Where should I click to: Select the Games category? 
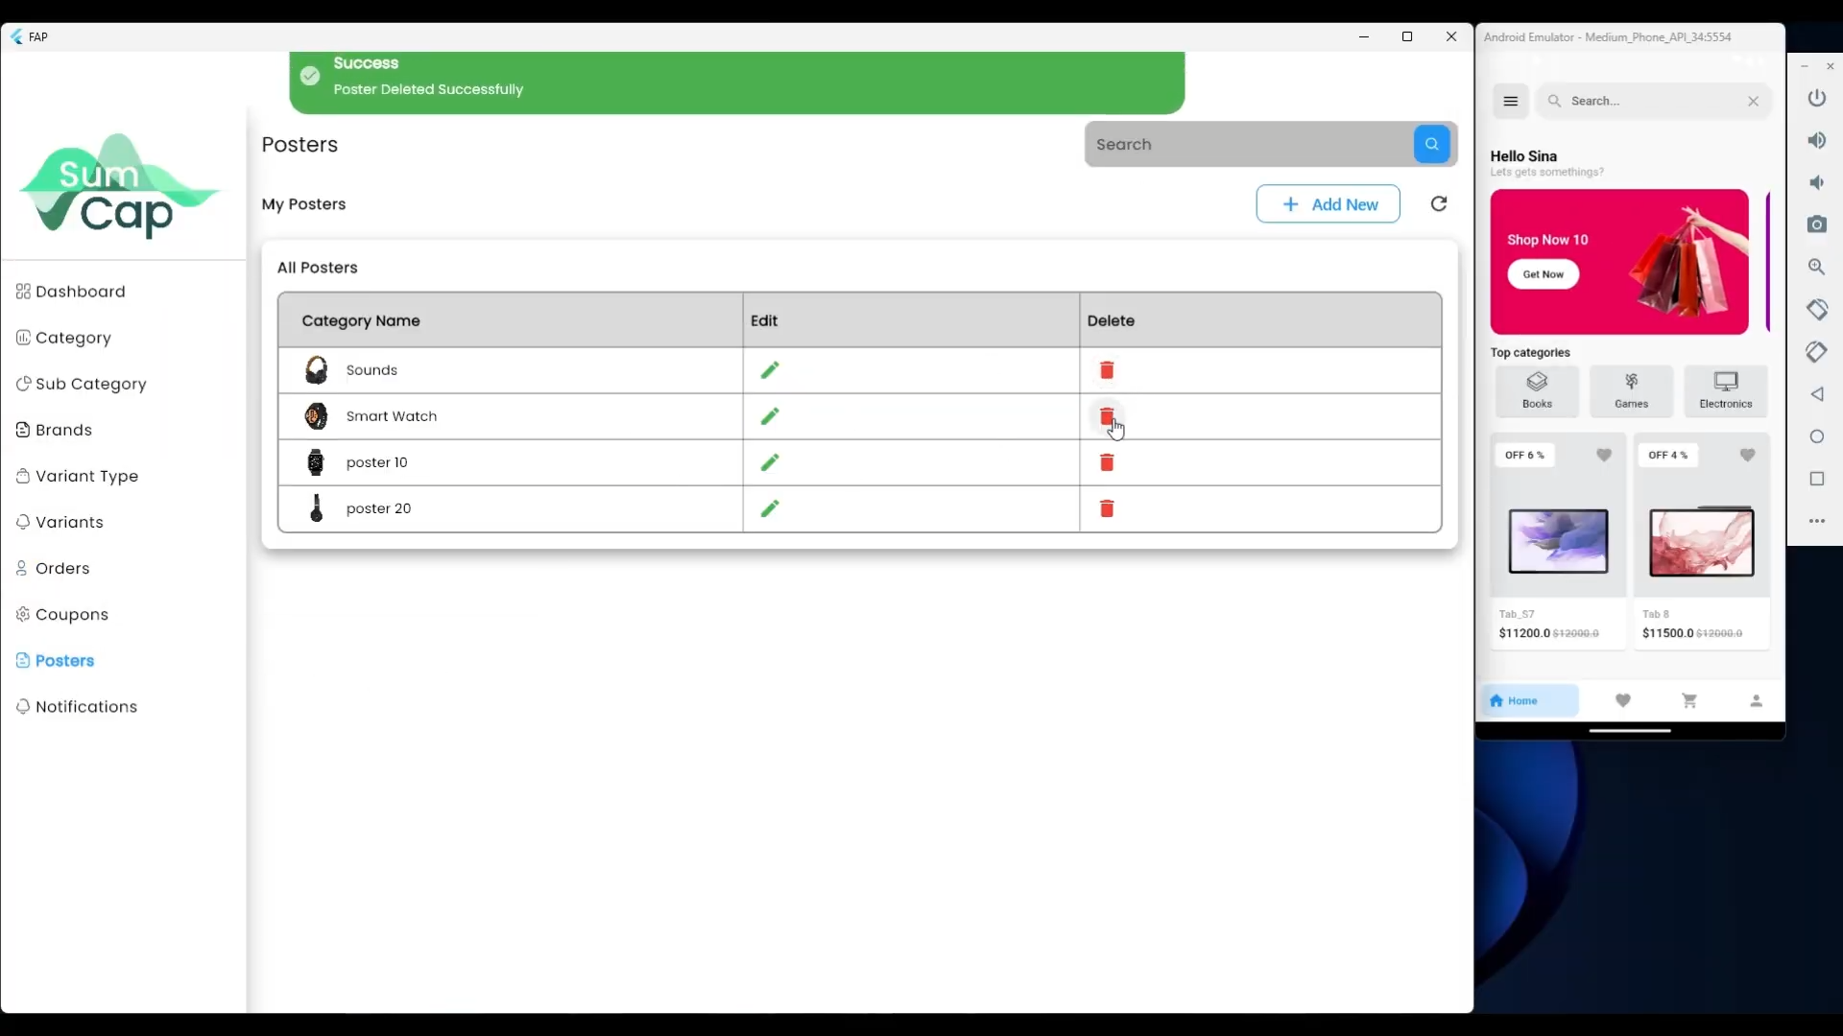[x=1632, y=391]
